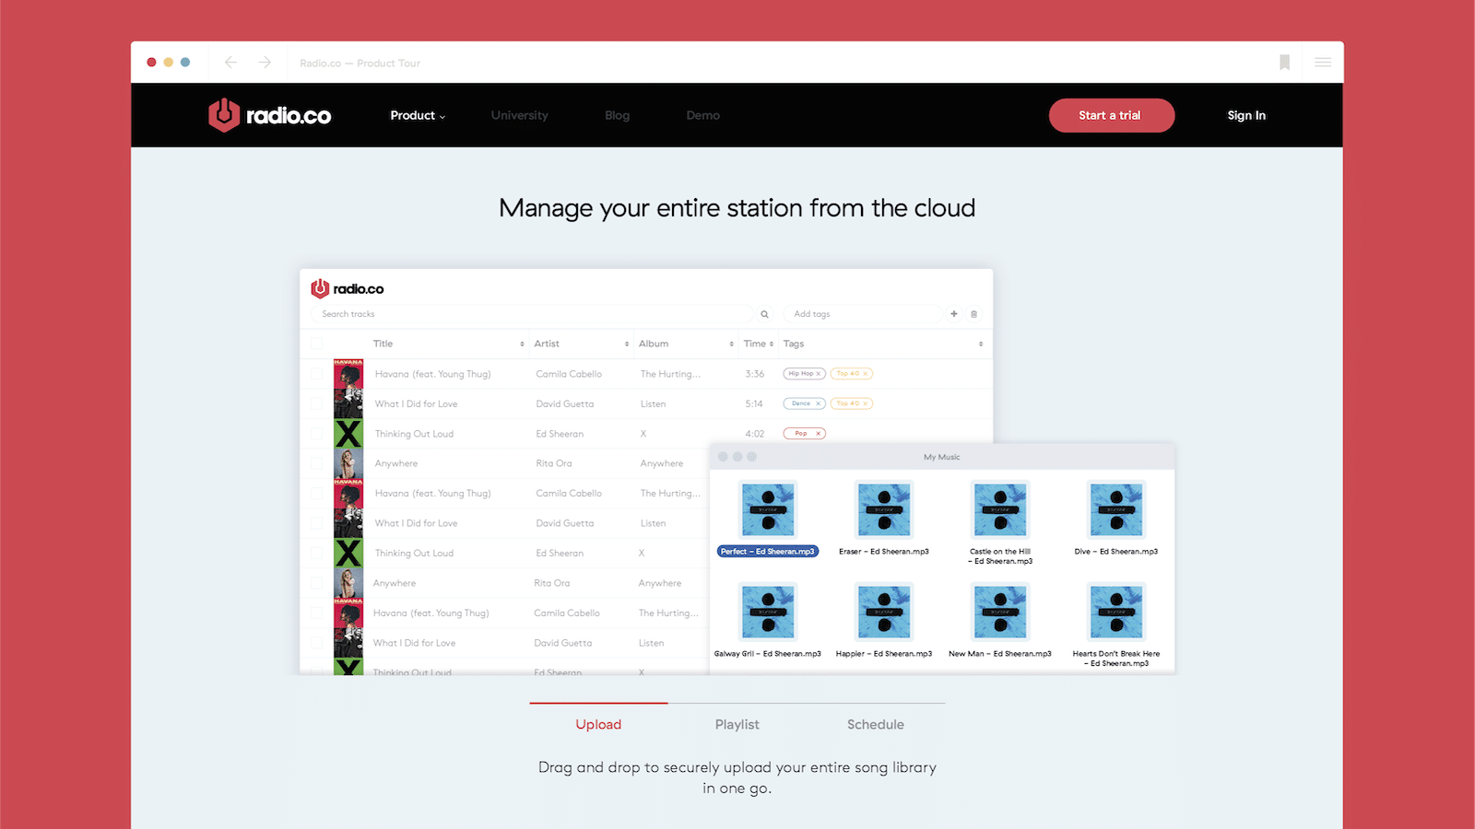Image resolution: width=1475 pixels, height=829 pixels.
Task: Click the first David Guetta artist cell
Action: coord(565,403)
